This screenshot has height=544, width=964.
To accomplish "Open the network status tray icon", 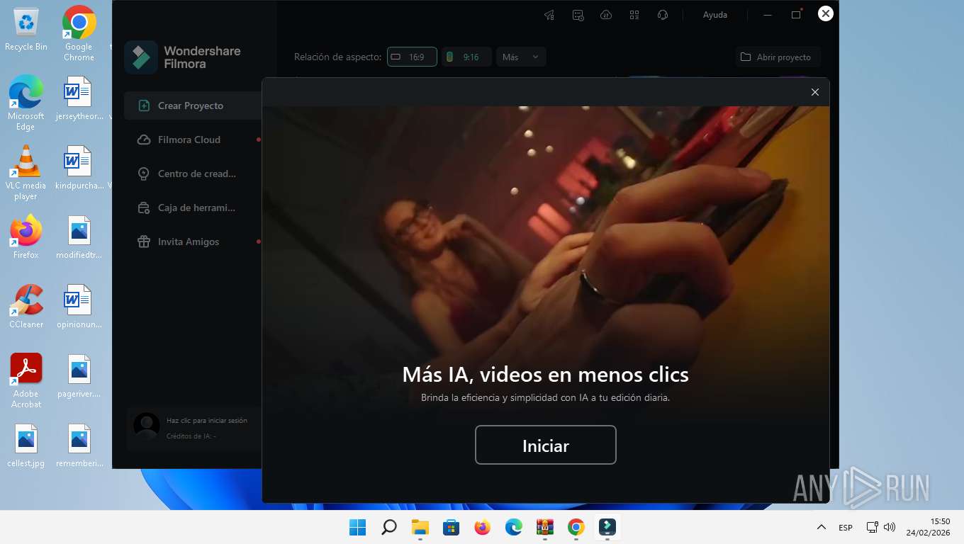I will pyautogui.click(x=873, y=527).
